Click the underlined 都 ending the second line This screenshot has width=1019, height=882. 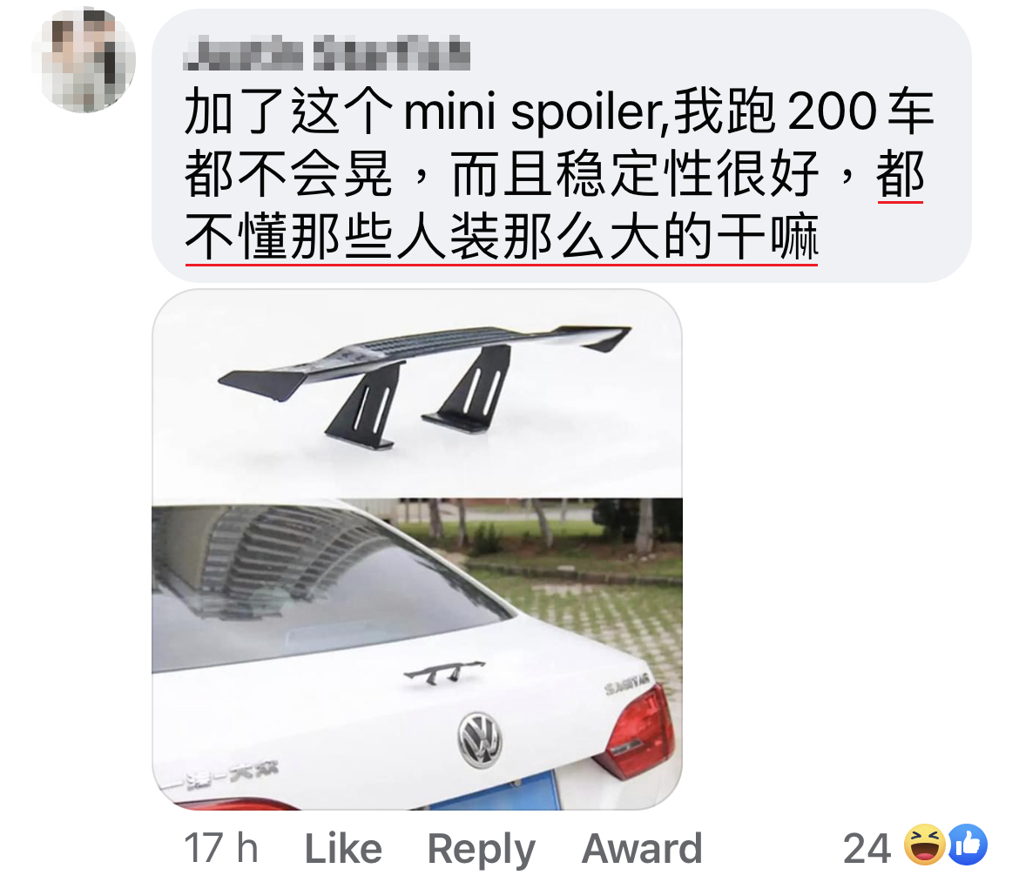pyautogui.click(x=900, y=174)
